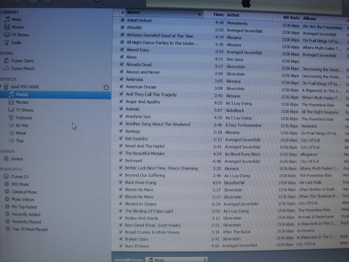Toggle sort direction arrow on Name column
The height and width of the screenshot is (262, 349).
[x=200, y=14]
